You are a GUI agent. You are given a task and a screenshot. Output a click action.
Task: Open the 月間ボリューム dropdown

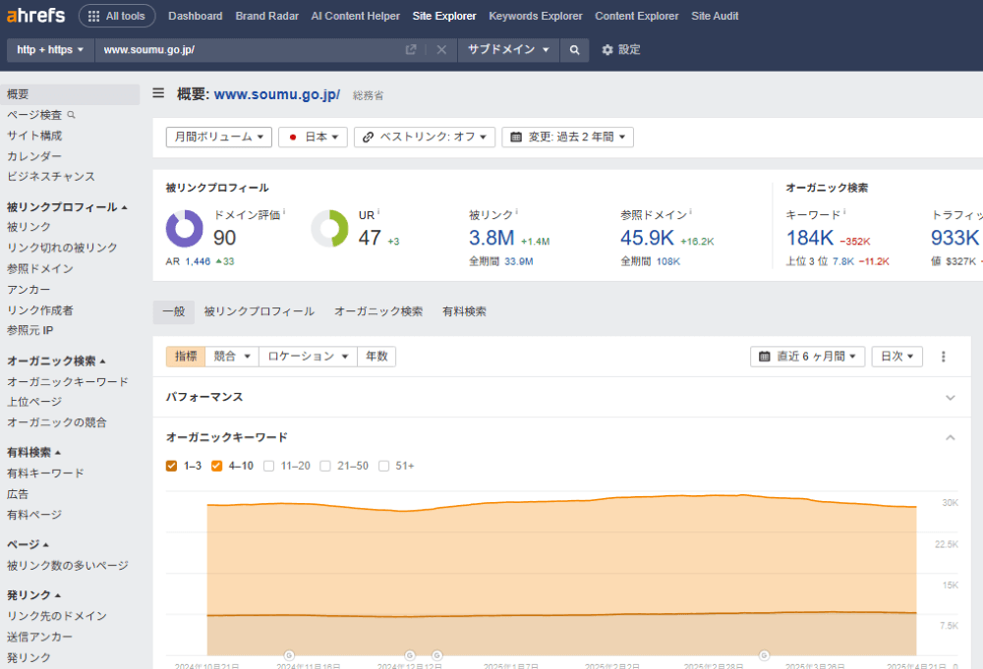click(219, 138)
